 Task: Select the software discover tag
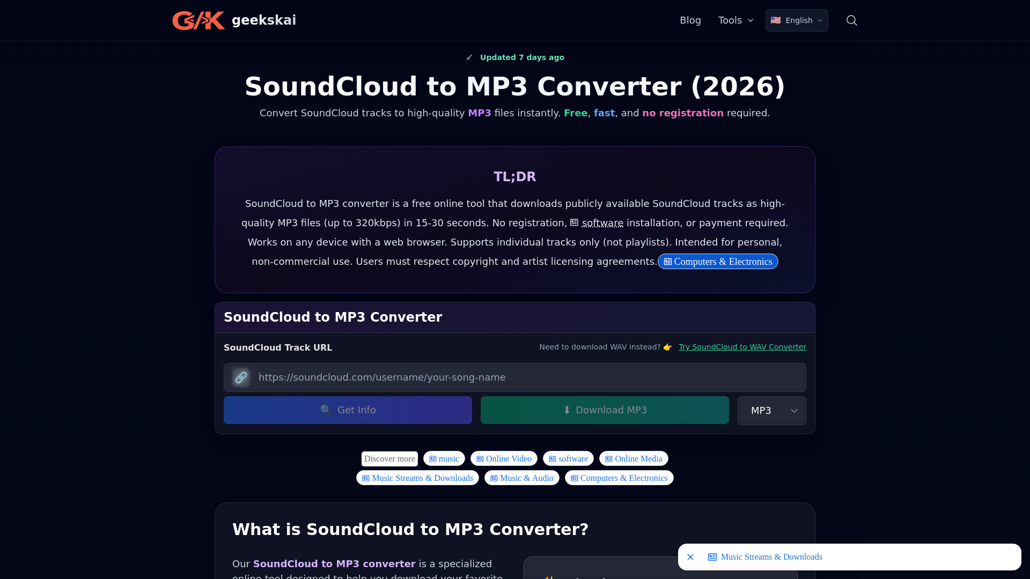click(x=568, y=459)
